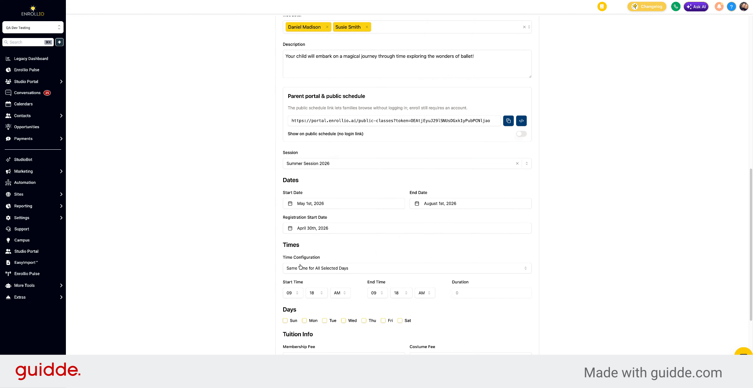This screenshot has width=753, height=388.
Task: Open End Time AM/PM dropdown
Action: pos(425,293)
